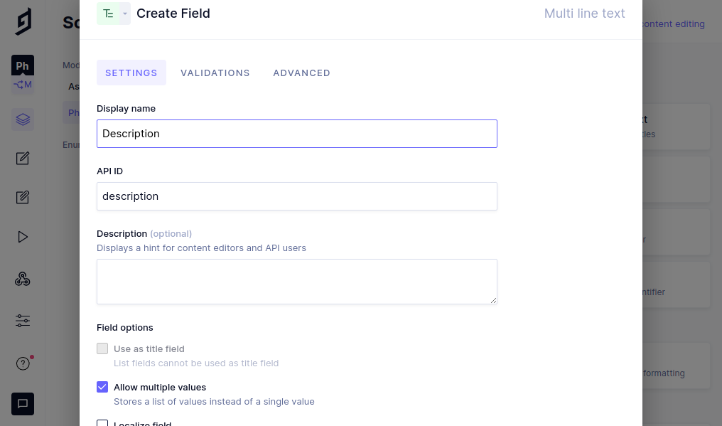Image resolution: width=722 pixels, height=426 pixels.
Task: Expand the field type dropdown arrow
Action: tap(125, 14)
